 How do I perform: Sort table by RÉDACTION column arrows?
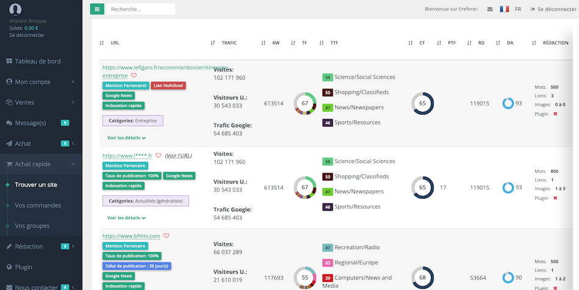point(533,43)
